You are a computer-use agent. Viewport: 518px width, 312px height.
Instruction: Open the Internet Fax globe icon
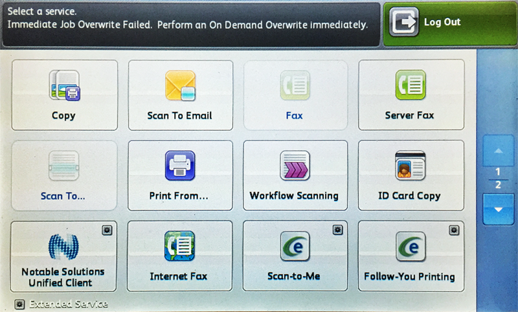pos(179,246)
